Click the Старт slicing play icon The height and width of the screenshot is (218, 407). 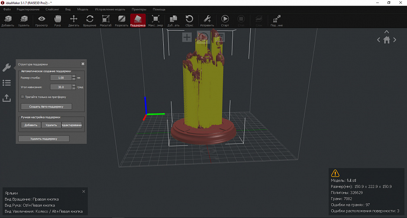tap(225, 21)
